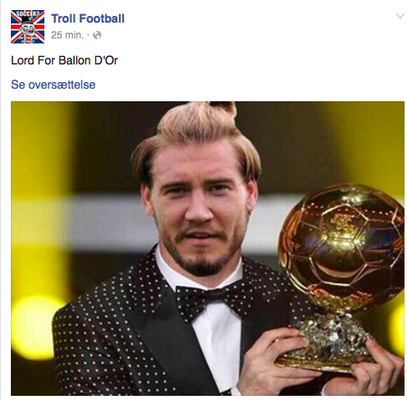Open the post photo of the man in a suit
This screenshot has height=400, width=407.
(x=208, y=249)
